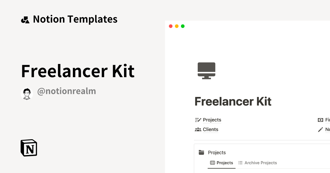The height and width of the screenshot is (173, 330).
Task: Click the folder icon of the Projects database
Action: coord(202,152)
